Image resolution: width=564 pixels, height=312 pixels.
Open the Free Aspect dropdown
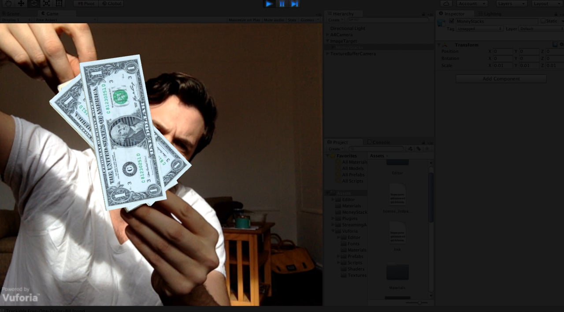point(66,20)
